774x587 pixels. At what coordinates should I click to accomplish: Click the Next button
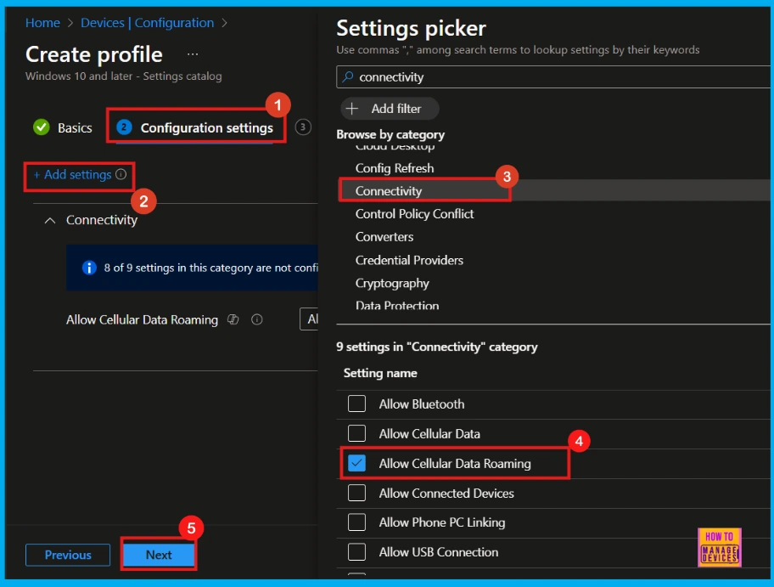point(159,555)
